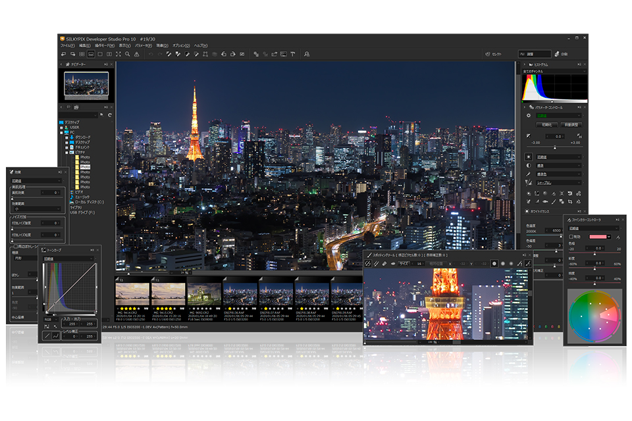632x421 pixels.
Task: Open the tone preset dropdown
Action: pos(558,166)
